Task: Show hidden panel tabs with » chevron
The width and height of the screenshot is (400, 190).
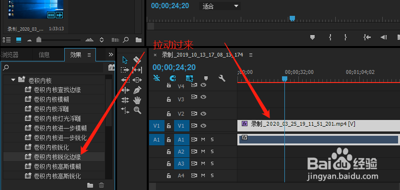Action: (111, 54)
